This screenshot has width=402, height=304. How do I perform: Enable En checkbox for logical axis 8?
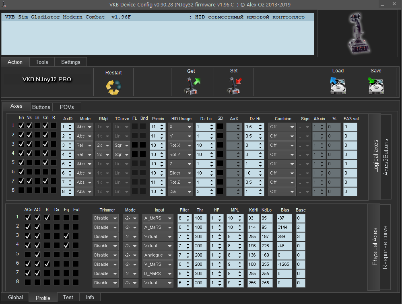click(21, 190)
